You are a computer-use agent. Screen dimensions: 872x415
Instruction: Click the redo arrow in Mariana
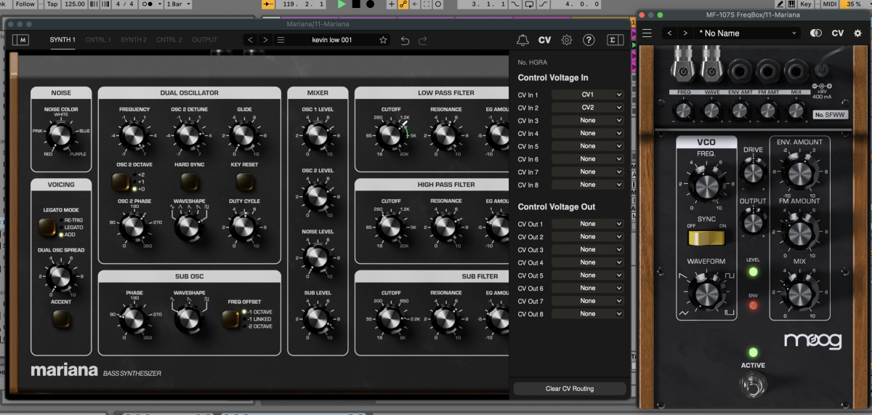coord(423,40)
